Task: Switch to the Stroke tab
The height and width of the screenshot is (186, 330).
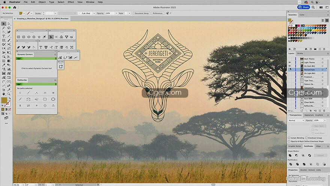Action: tap(300, 53)
